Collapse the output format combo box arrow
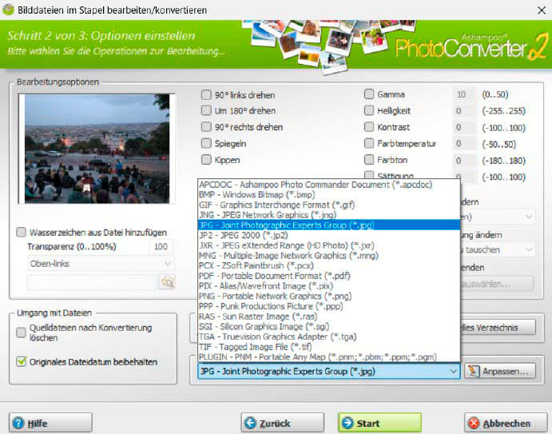Image resolution: width=552 pixels, height=434 pixels. tap(454, 372)
